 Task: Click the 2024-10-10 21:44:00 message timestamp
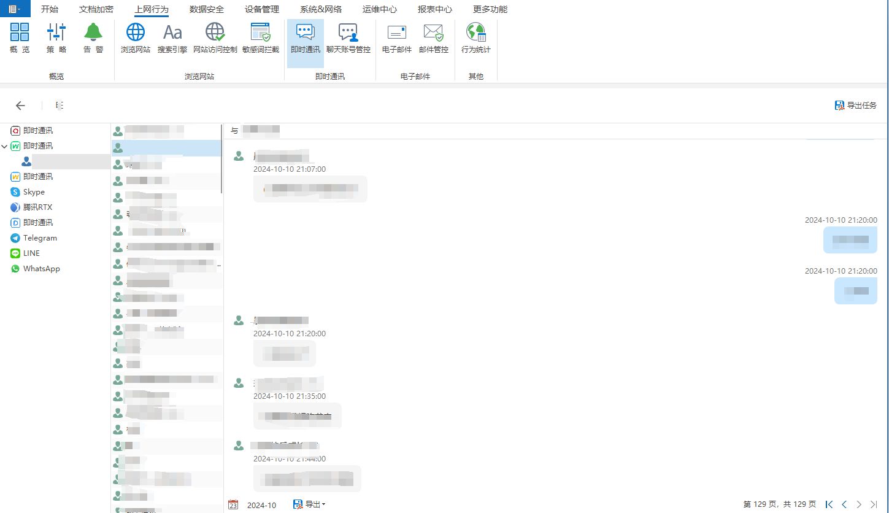point(290,458)
